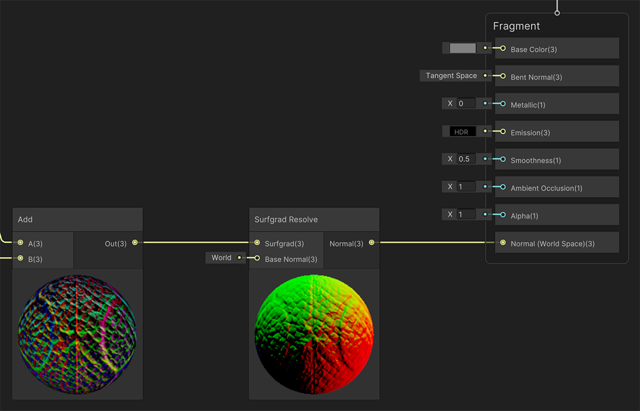This screenshot has width=640, height=411.
Task: Click the Surfgrad(3) input port
Action: [257, 243]
